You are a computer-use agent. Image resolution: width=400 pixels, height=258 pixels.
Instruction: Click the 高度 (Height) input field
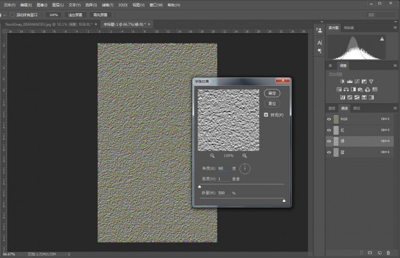[x=223, y=179]
